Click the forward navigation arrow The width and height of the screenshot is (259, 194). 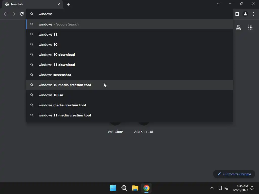pyautogui.click(x=14, y=14)
